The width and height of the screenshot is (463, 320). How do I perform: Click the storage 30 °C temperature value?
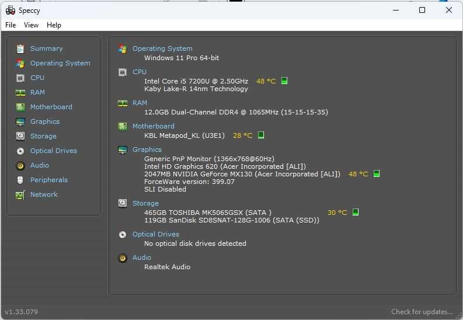click(x=337, y=212)
